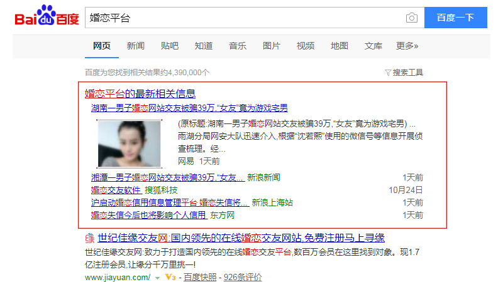Image resolution: width=503 pixels, height=282 pixels.
Task: Open 婚恋失信今后也将影响个人信用 link
Action: (149, 215)
